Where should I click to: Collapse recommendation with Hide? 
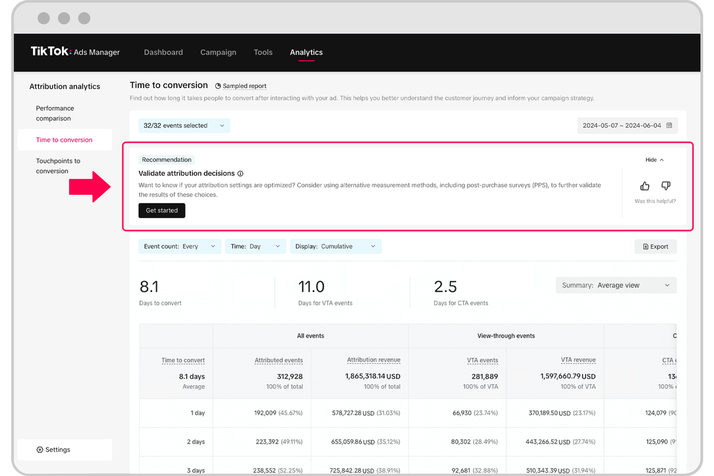(655, 160)
